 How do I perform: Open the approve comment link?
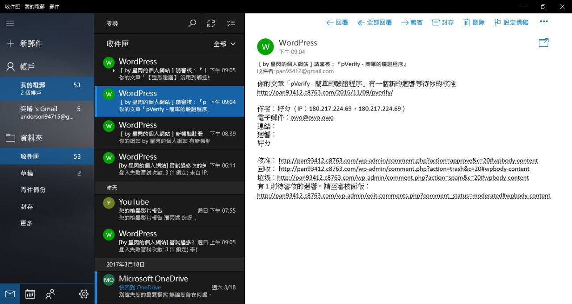pyautogui.click(x=408, y=160)
